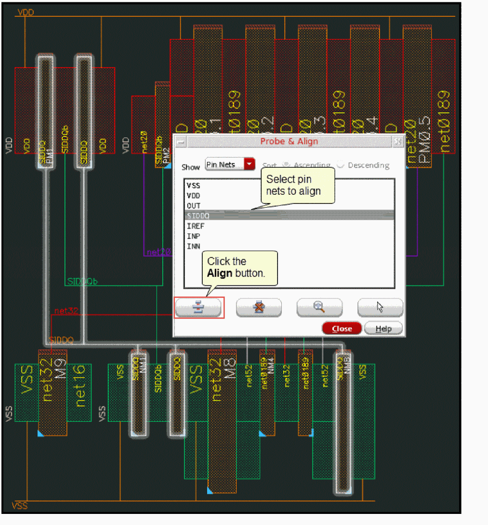The width and height of the screenshot is (488, 525).
Task: Select VDD in the net list
Action: [x=193, y=196]
